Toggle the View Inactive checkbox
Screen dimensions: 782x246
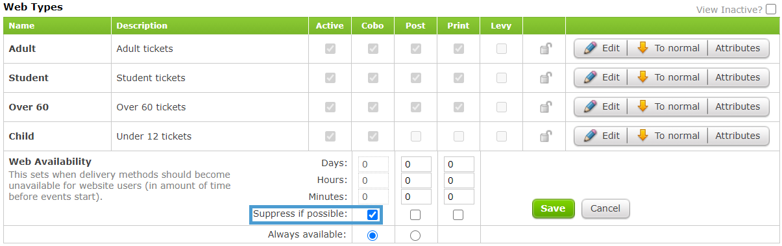coord(771,9)
